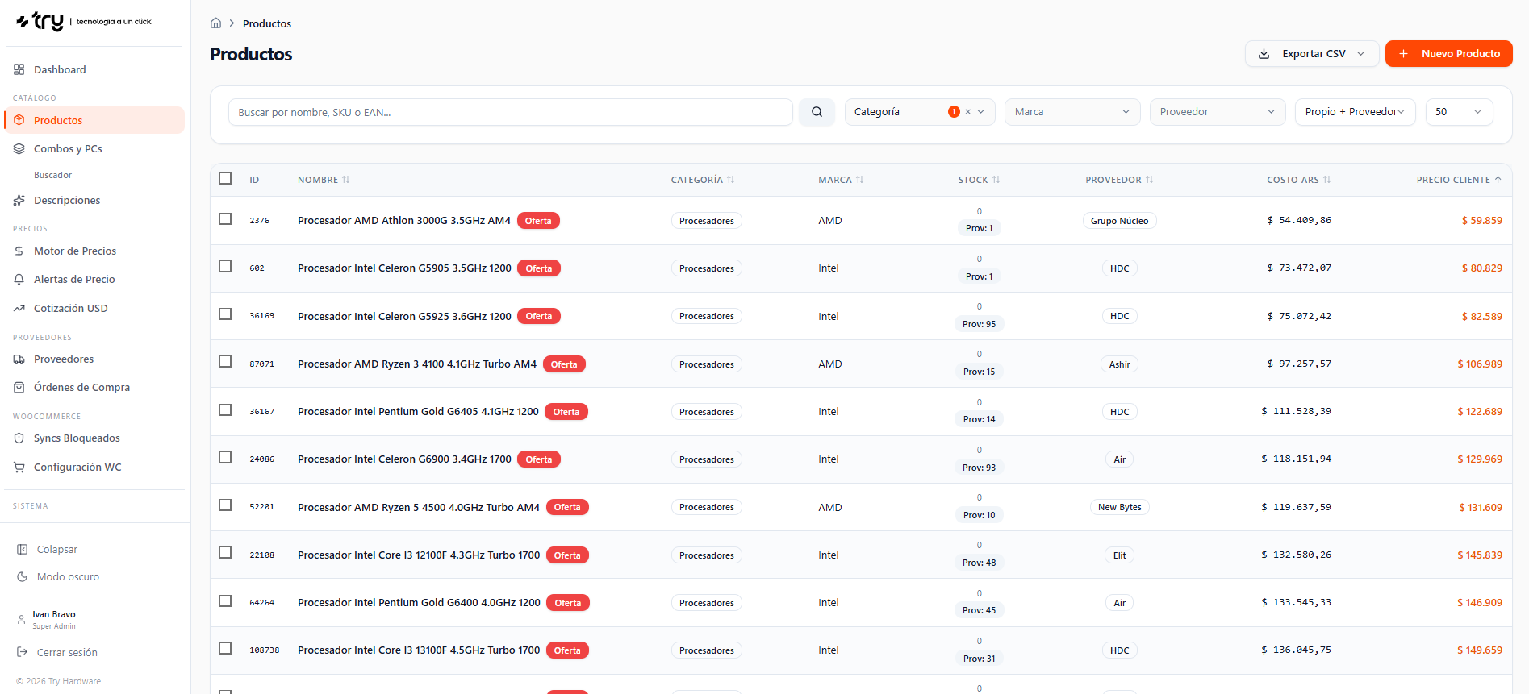Screen dimensions: 1529x694
Task: Click the Exportar CSV button
Action: point(1312,54)
